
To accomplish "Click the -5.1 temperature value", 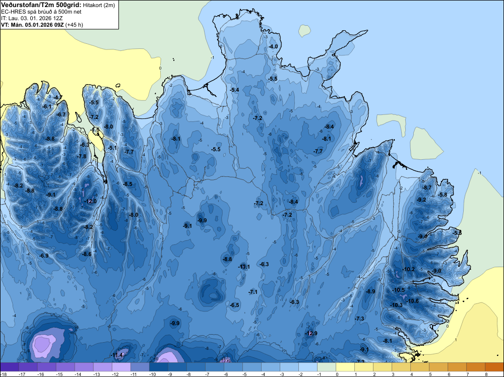I will point(112,148).
